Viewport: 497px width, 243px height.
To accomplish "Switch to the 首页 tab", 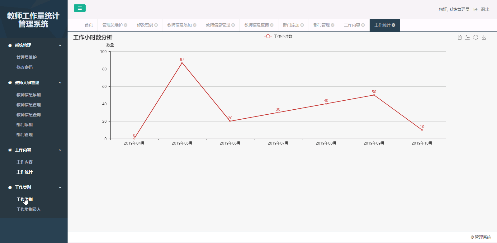I will click(x=89, y=25).
